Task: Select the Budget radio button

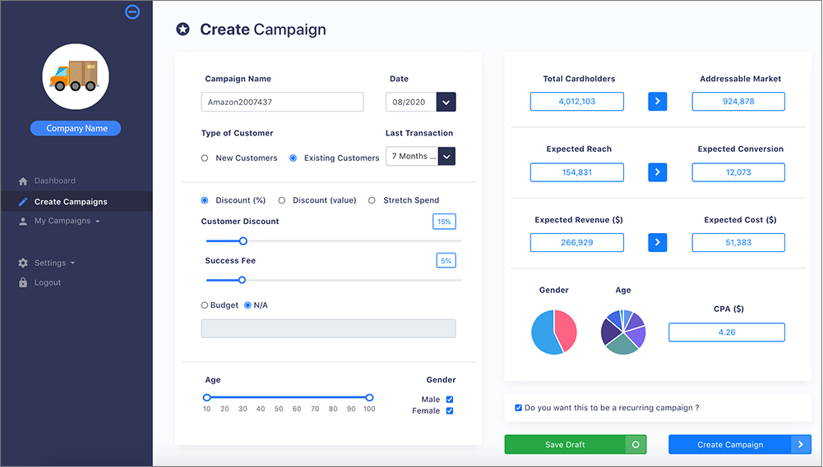Action: [204, 305]
